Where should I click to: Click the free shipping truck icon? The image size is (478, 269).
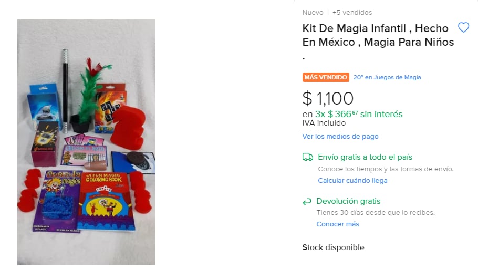308,157
